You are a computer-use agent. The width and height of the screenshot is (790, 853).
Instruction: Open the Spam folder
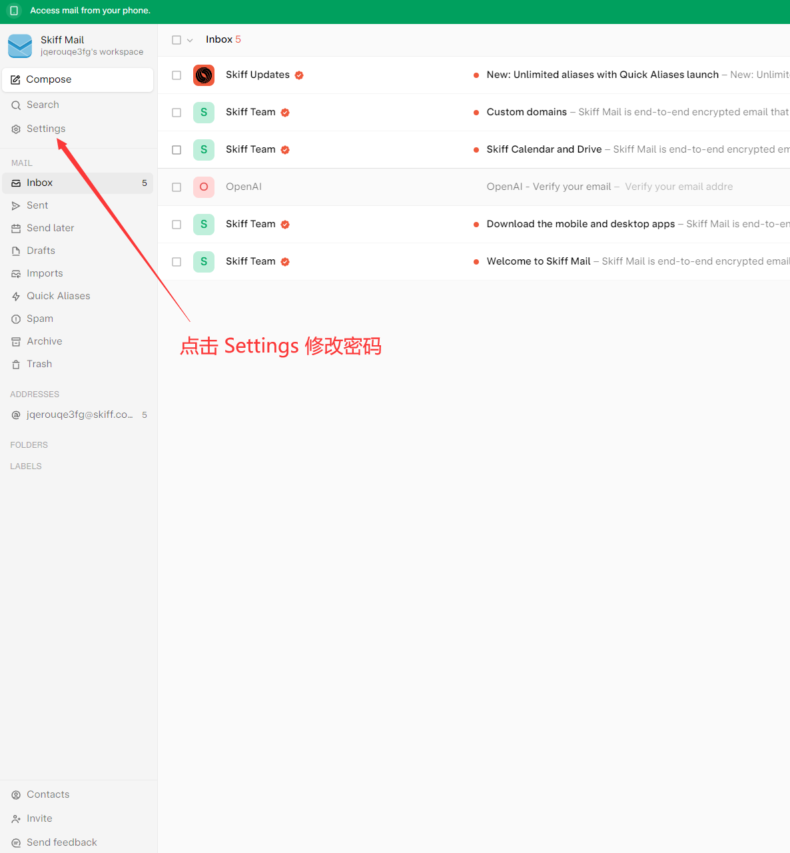(78, 319)
